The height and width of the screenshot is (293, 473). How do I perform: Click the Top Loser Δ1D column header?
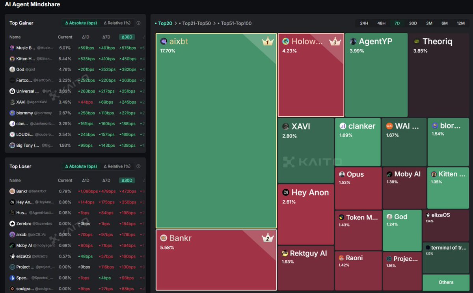pos(86,180)
